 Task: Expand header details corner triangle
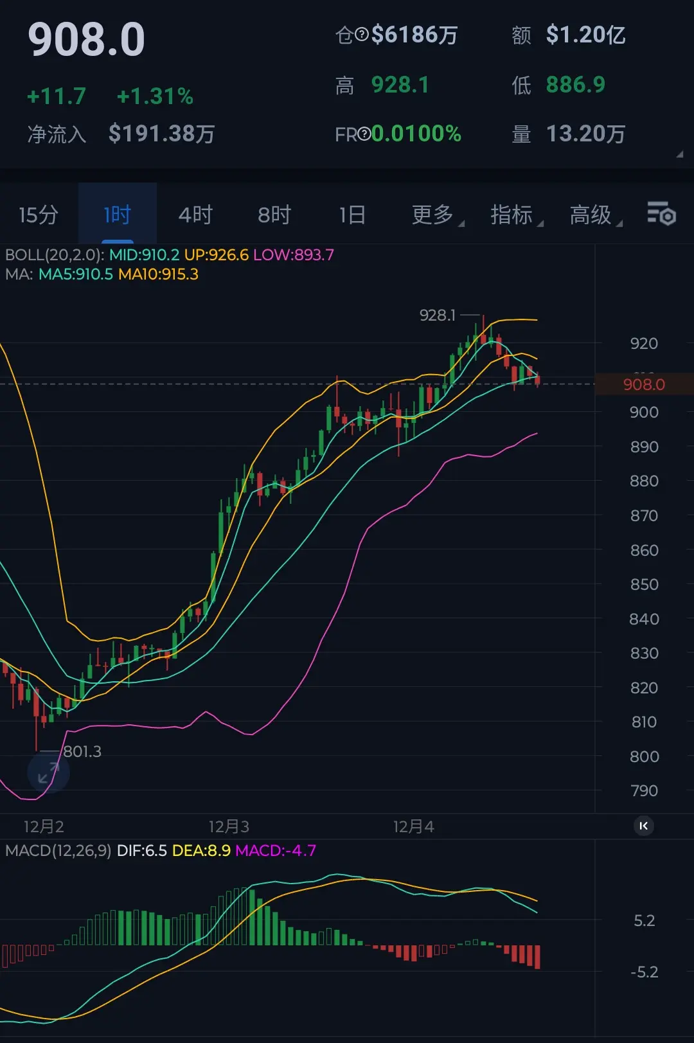(x=679, y=154)
